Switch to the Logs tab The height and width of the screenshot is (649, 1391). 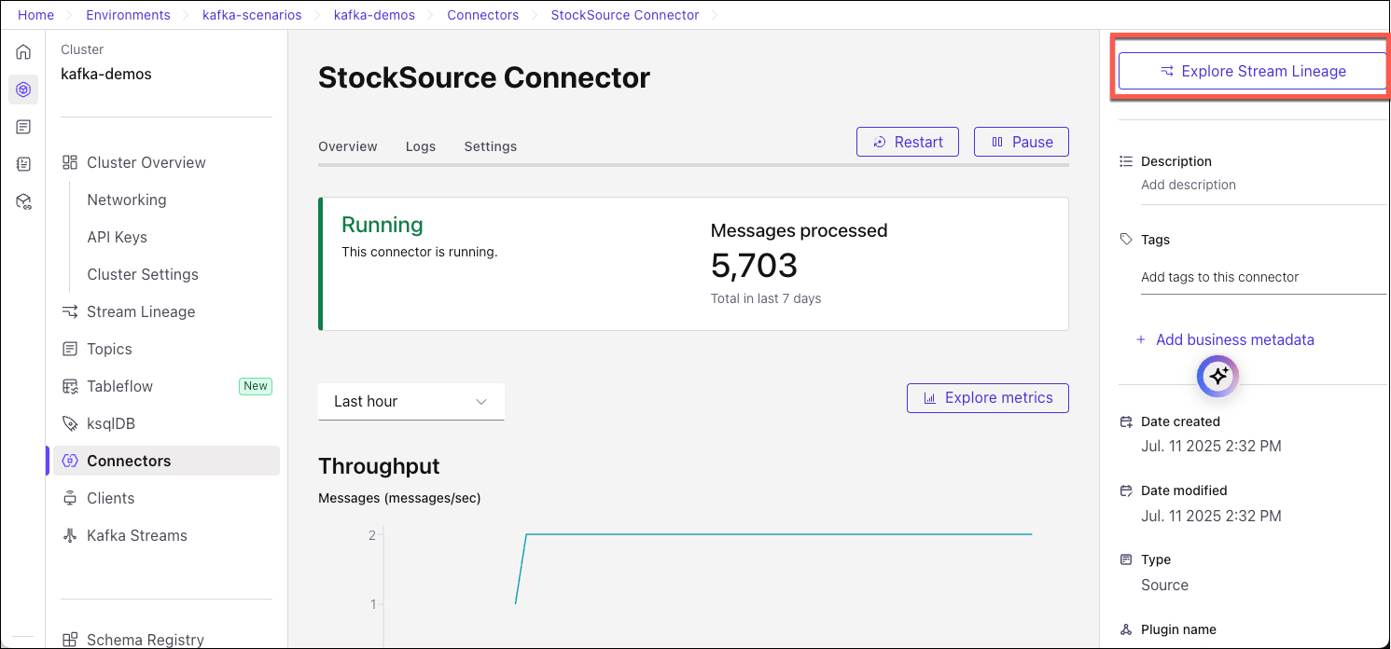point(421,146)
